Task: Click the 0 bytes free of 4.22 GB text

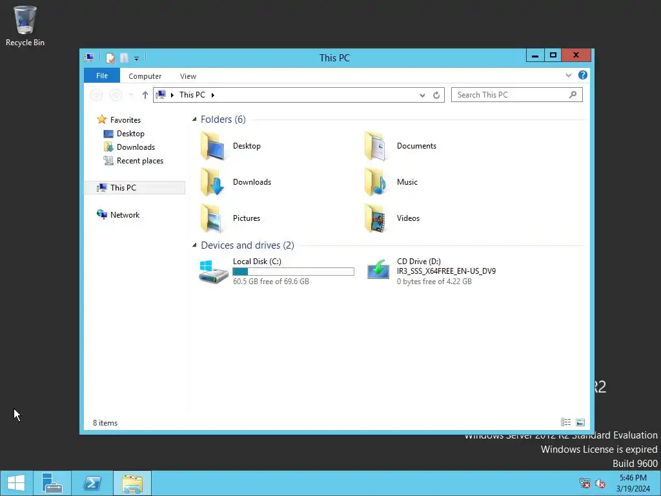Action: coord(434,282)
